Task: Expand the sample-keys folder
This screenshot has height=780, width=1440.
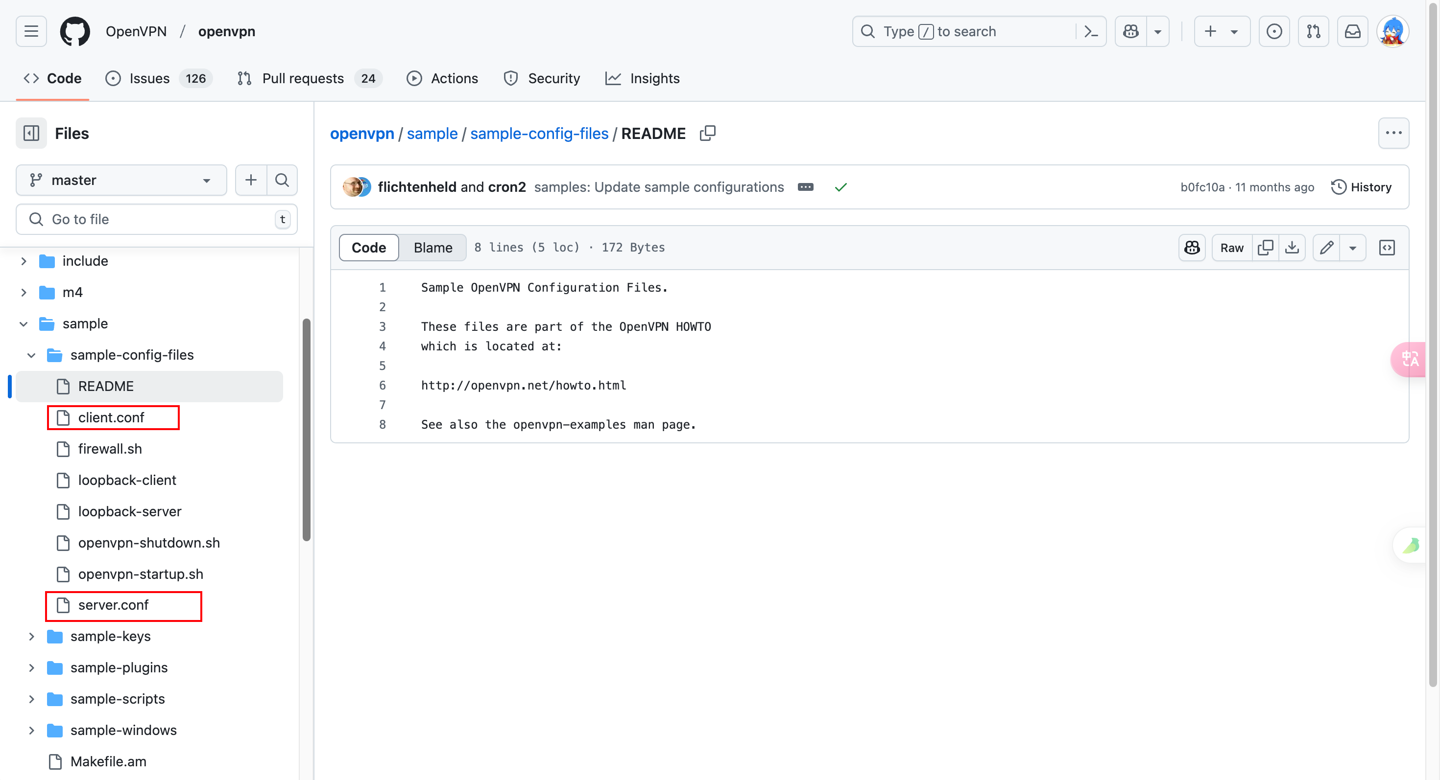Action: (32, 637)
